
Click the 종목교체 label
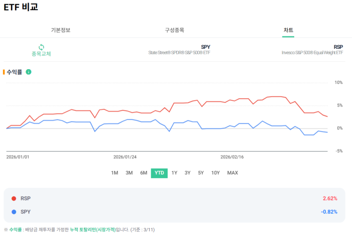[x=41, y=54]
